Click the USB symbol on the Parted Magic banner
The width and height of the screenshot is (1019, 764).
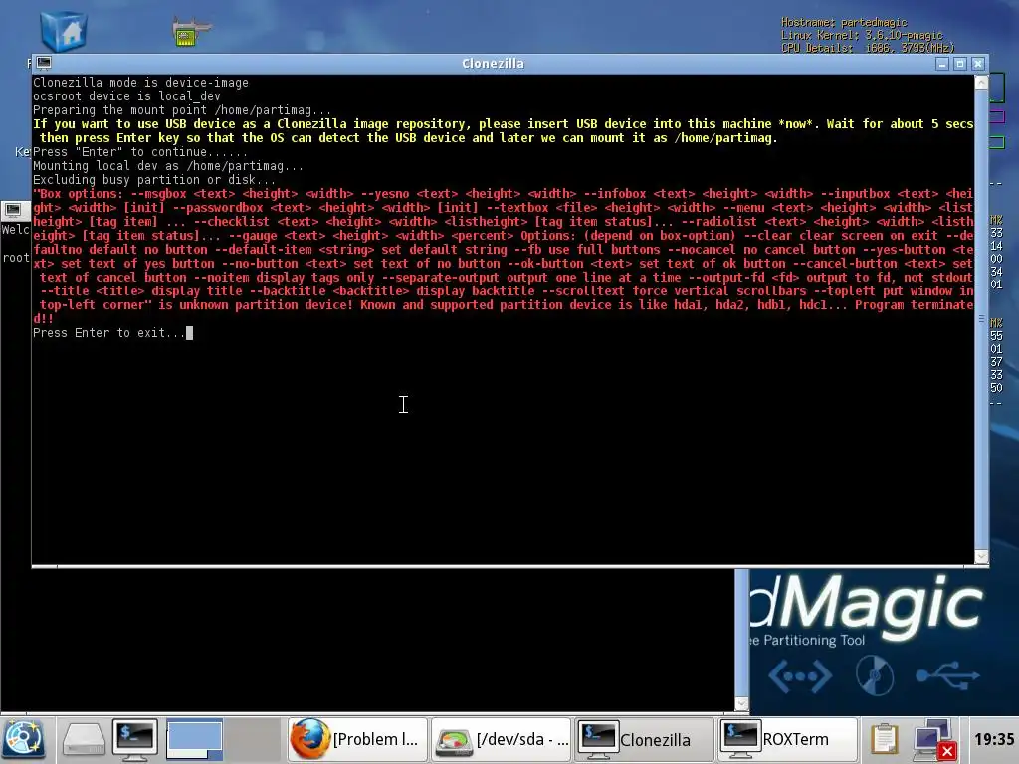(947, 675)
